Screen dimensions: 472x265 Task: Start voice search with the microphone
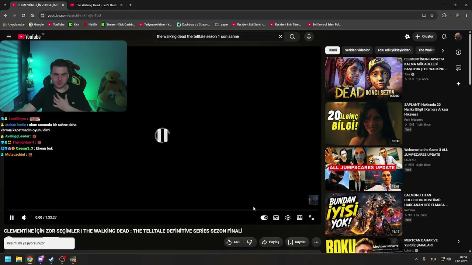[309, 36]
